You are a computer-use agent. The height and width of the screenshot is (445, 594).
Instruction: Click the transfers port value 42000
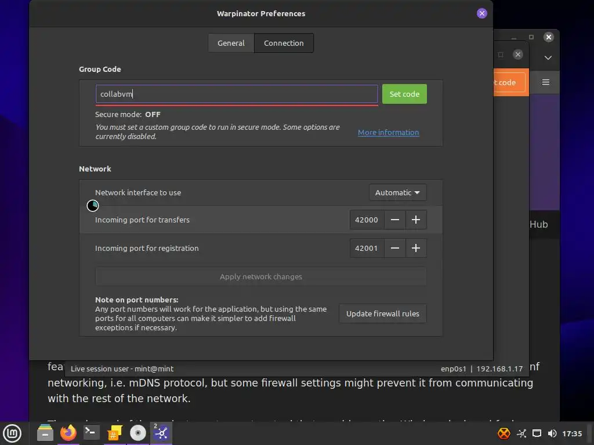click(367, 220)
